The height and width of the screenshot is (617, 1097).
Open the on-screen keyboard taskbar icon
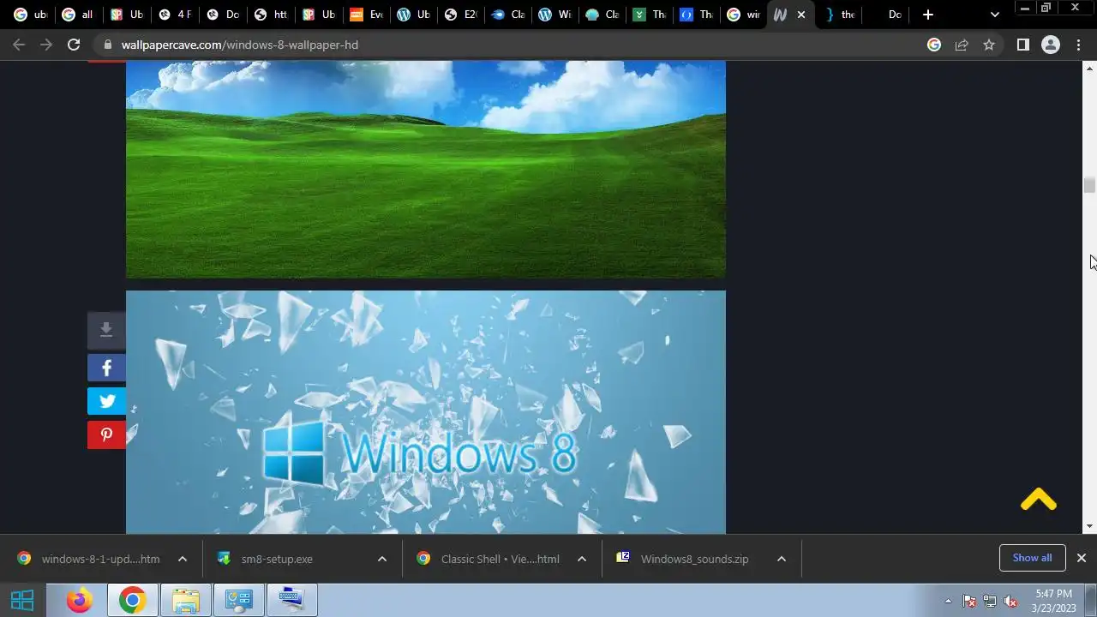click(x=292, y=600)
